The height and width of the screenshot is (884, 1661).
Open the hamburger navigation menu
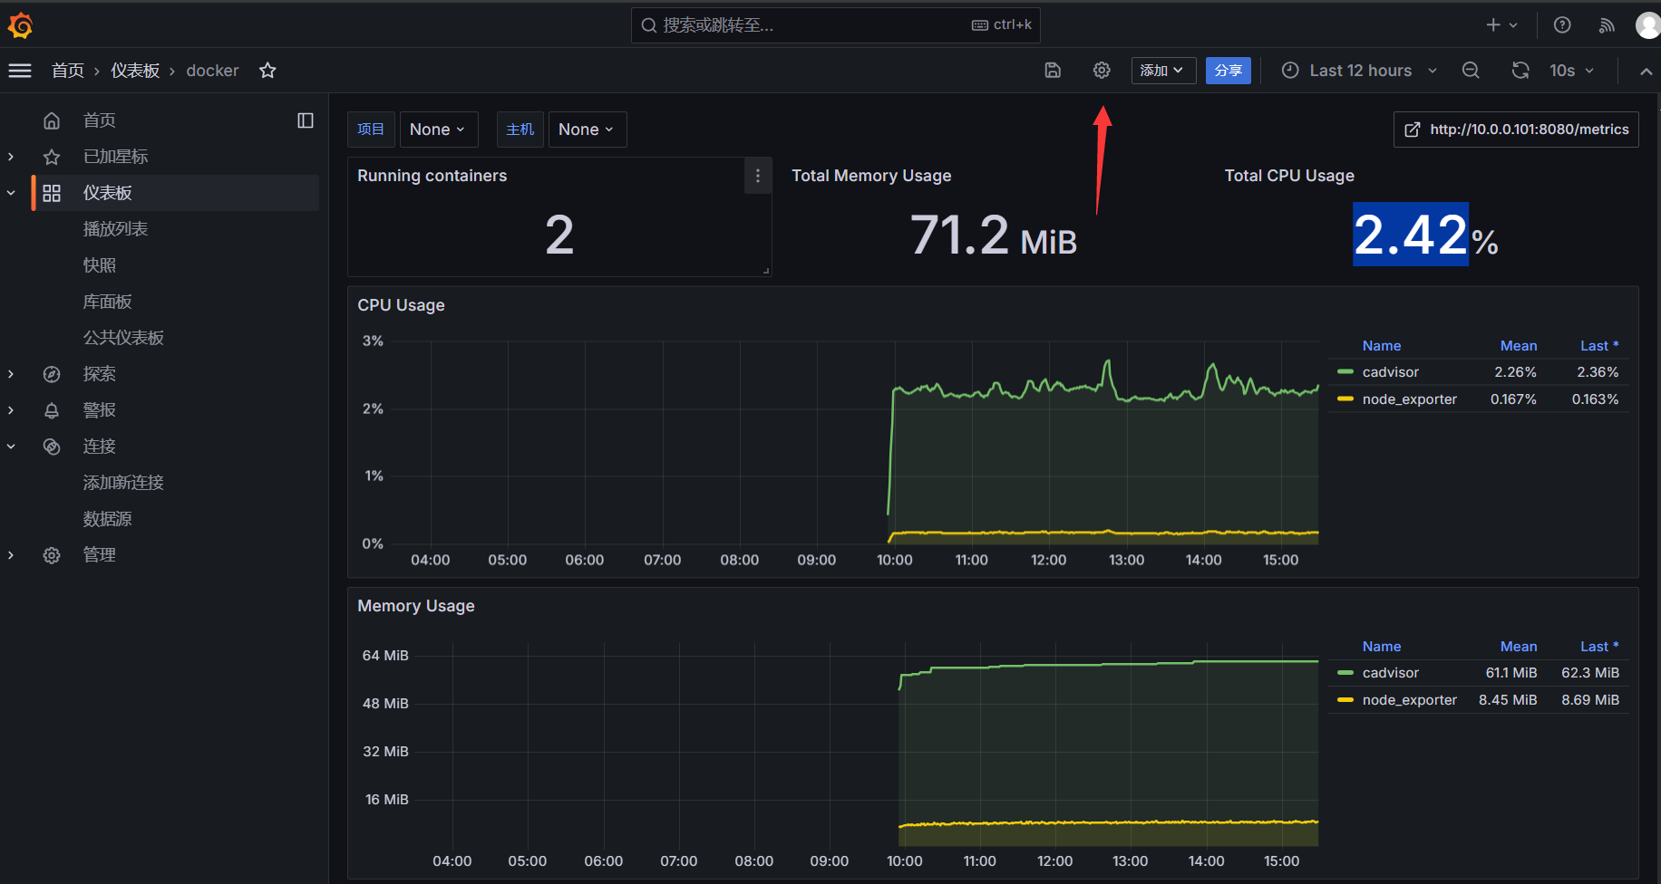(20, 71)
